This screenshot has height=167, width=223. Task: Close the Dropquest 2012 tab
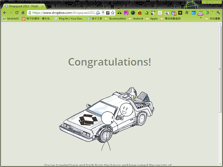coord(43,6)
